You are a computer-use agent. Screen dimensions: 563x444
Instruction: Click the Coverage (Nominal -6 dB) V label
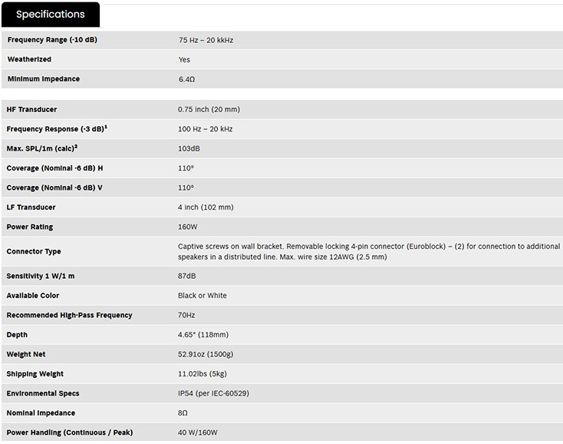pos(54,187)
